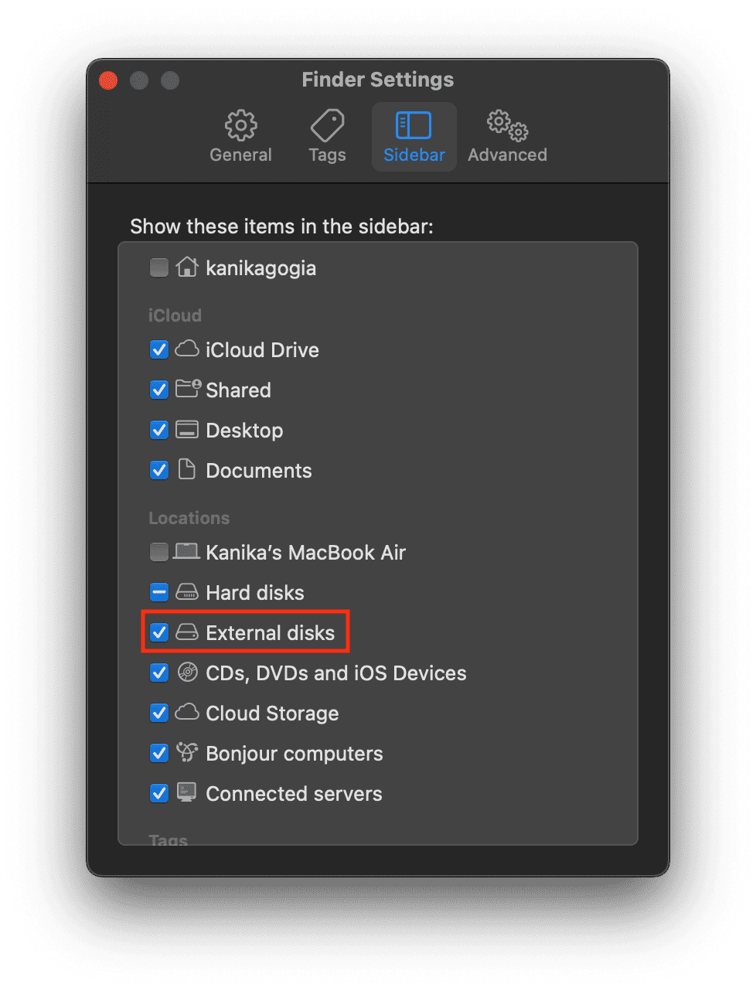Image resolution: width=756 pixels, height=991 pixels.
Task: Open Advanced settings gears icon
Action: pos(507,125)
